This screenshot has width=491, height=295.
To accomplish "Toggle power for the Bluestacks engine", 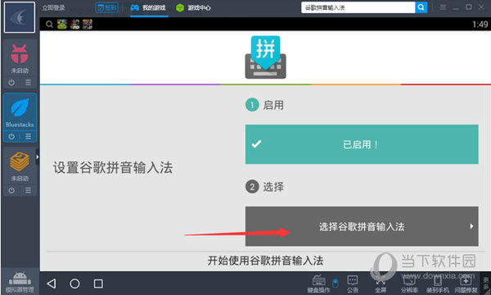I will coord(11,136).
